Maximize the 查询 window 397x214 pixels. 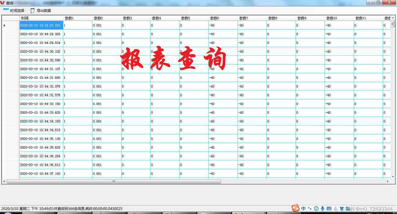click(378, 3)
